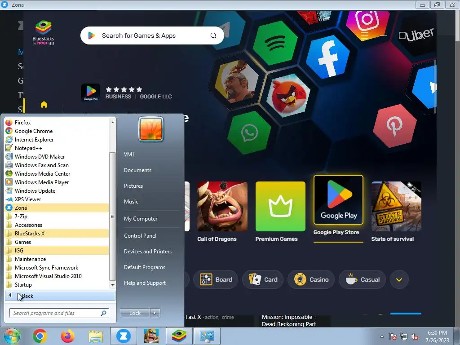Launch Google Chrome from Start menu programs
This screenshot has height=345, width=460.
click(x=57, y=131)
